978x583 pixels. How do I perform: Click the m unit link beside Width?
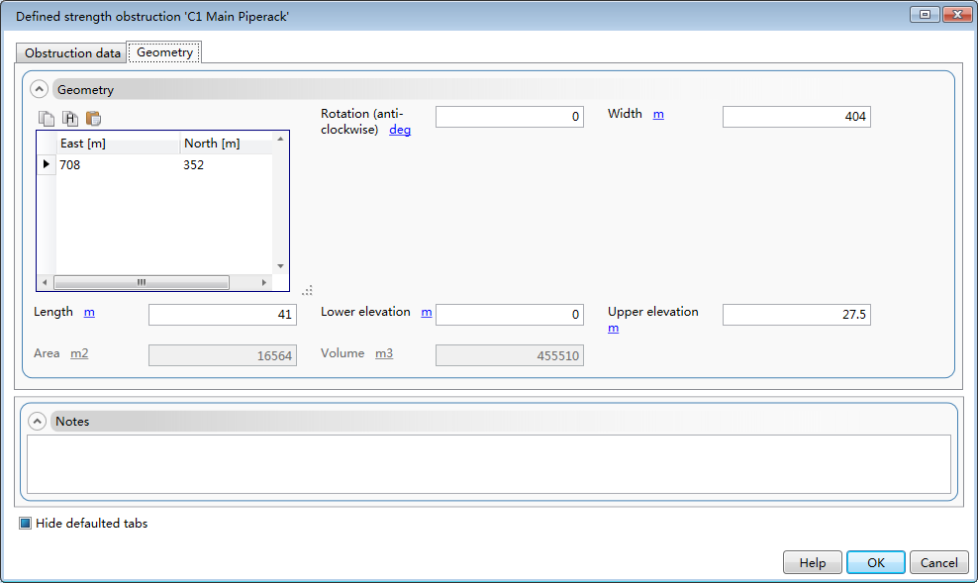658,114
